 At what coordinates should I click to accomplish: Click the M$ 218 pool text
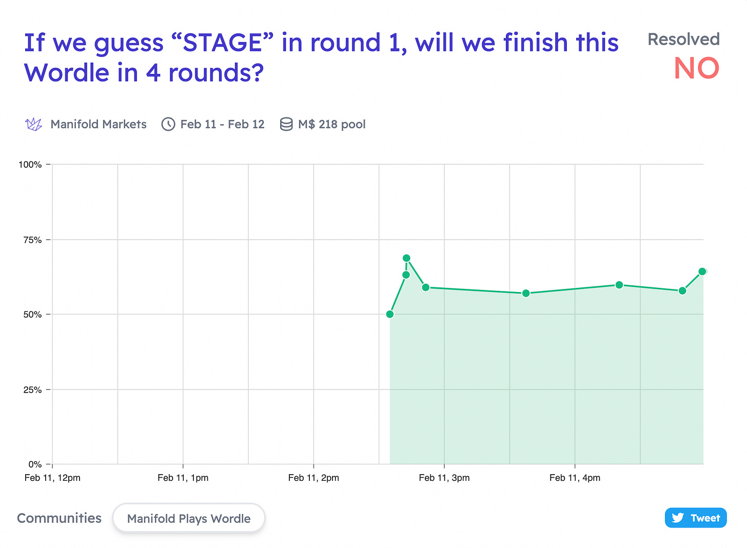click(x=332, y=124)
